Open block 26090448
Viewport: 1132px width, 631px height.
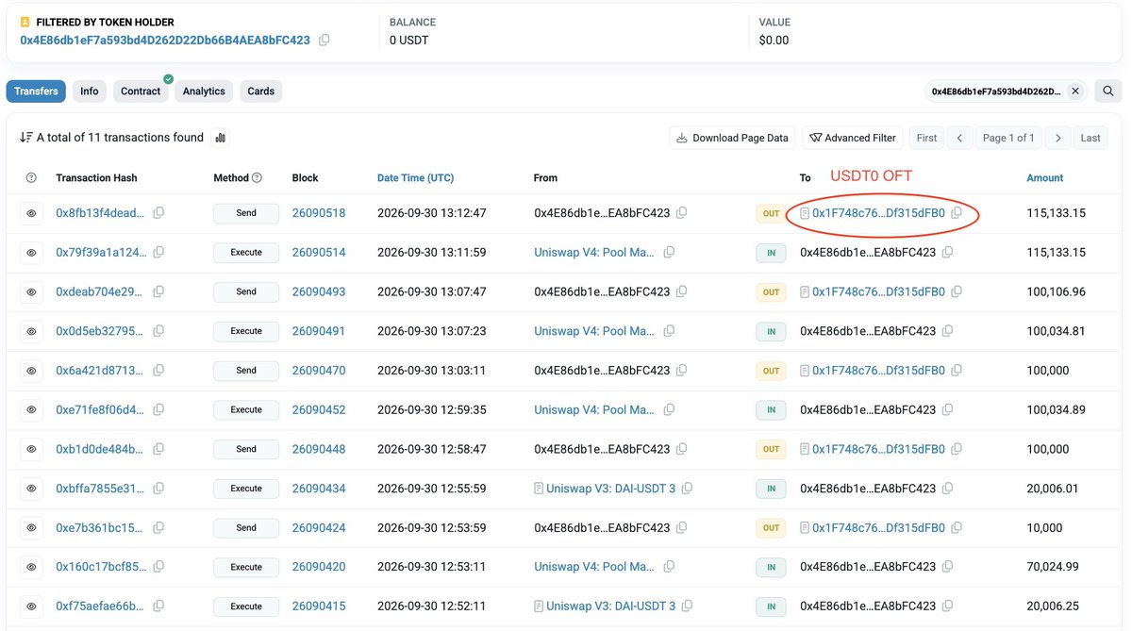click(x=319, y=449)
